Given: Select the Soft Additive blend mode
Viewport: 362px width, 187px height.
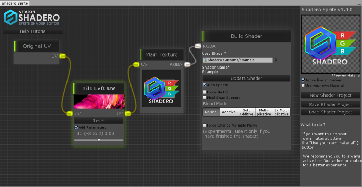Looking at the screenshot, I should coord(246,112).
